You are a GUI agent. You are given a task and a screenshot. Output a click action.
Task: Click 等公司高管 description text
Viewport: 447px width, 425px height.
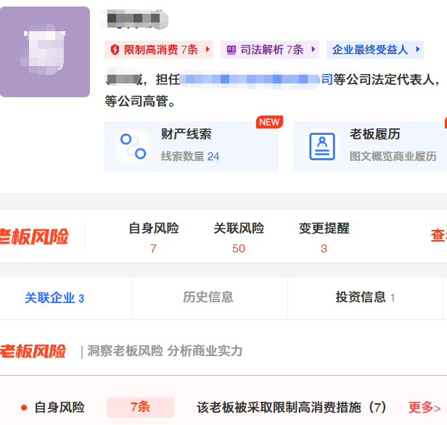[140, 102]
